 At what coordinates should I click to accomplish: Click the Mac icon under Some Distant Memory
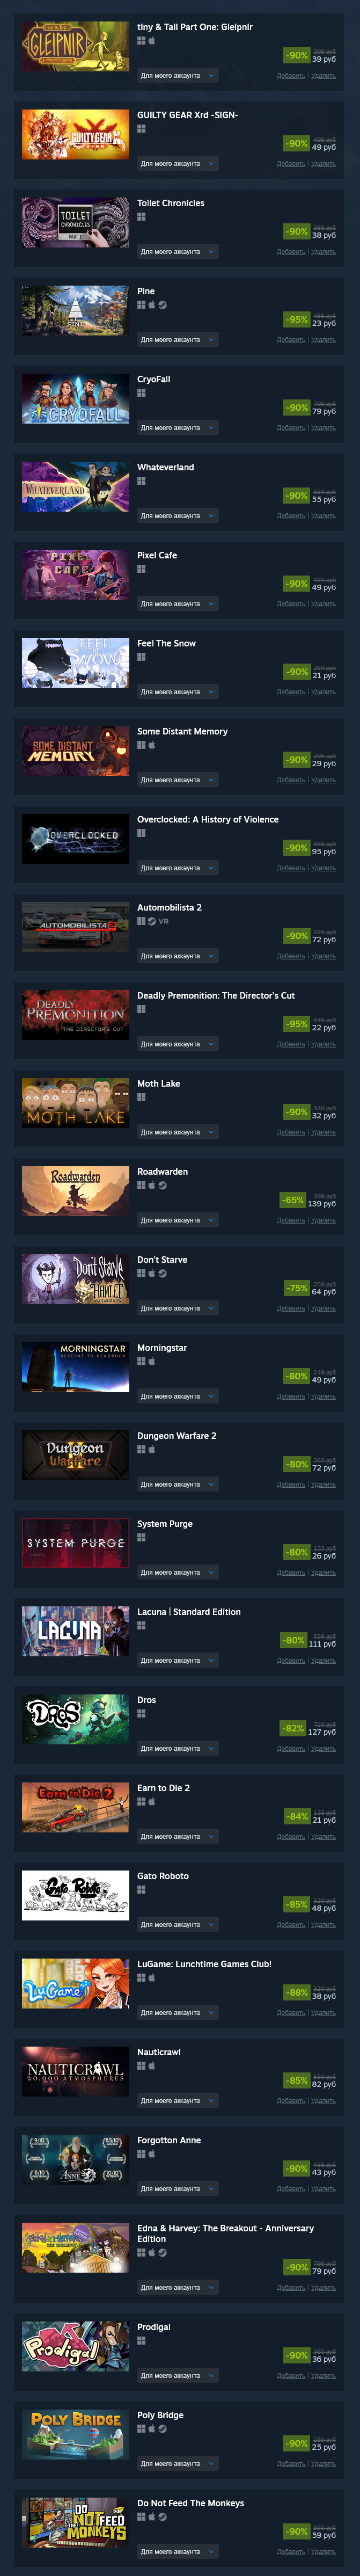[152, 745]
